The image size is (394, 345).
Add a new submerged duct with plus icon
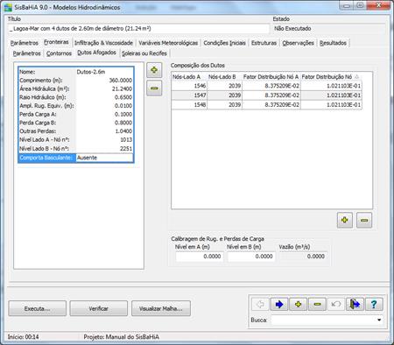(x=154, y=70)
